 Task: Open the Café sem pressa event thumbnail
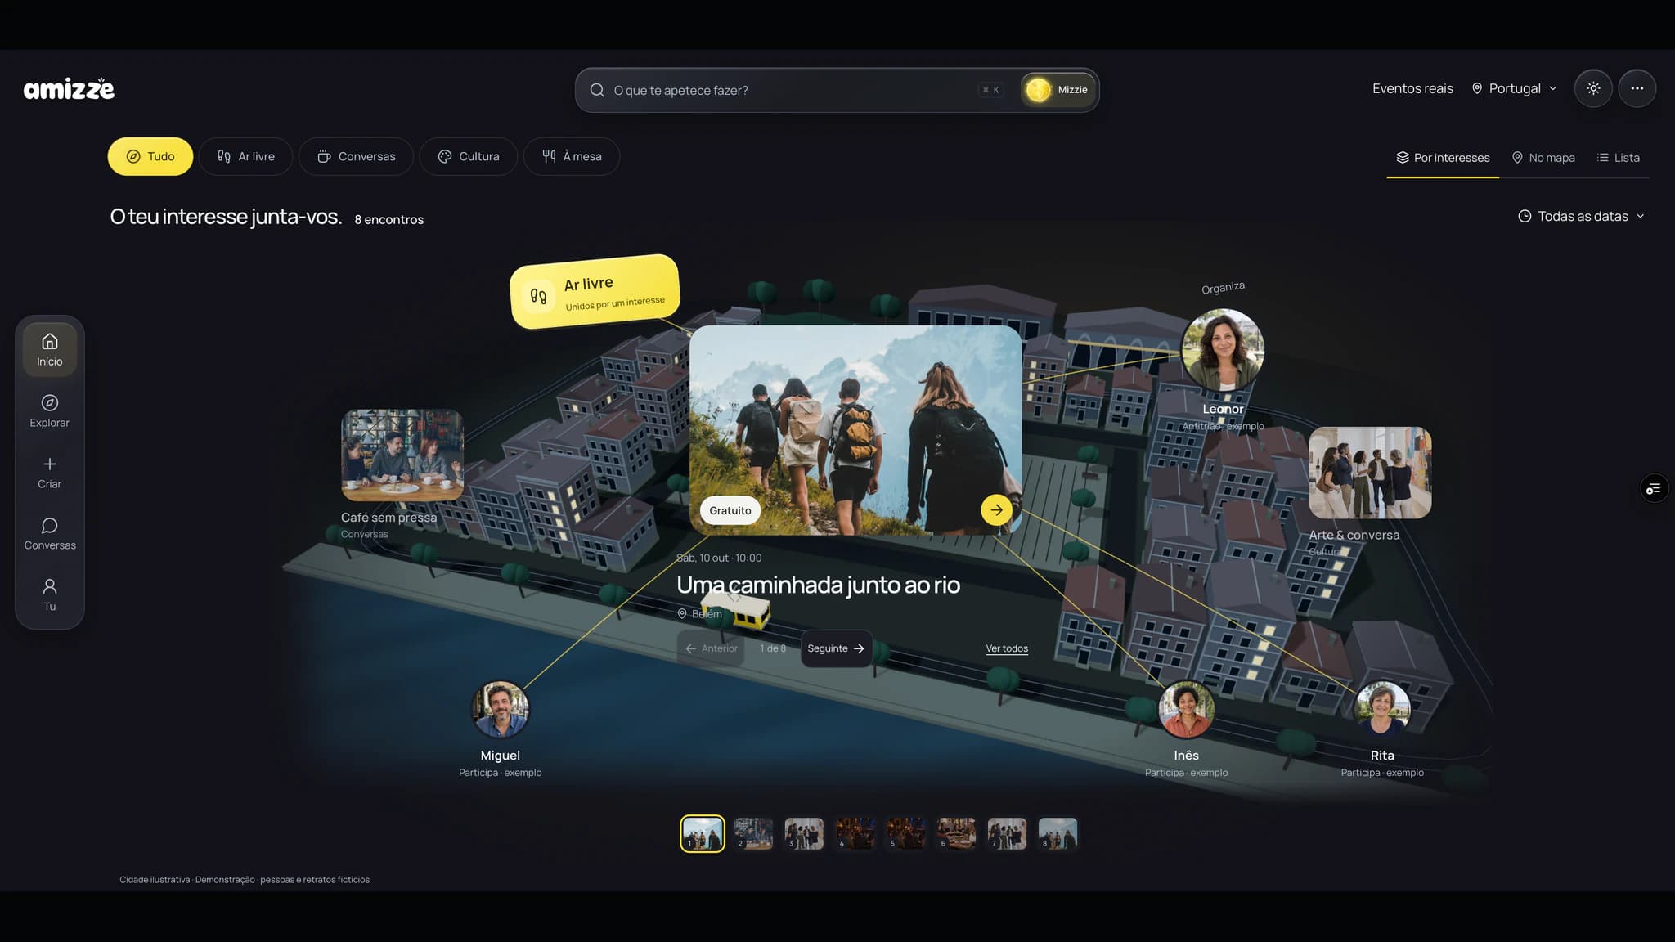pos(402,455)
